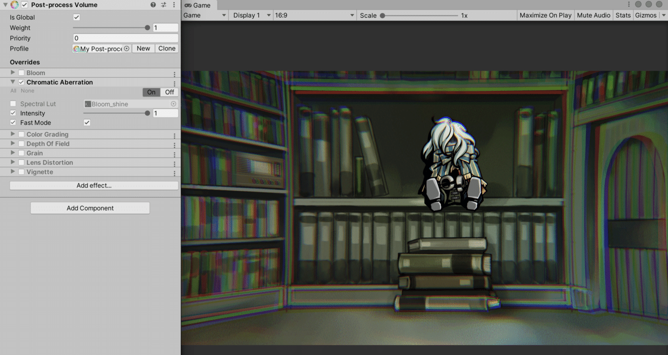668x355 pixels.
Task: Enable the Lens Distortion effect checkbox
Action: tap(21, 162)
